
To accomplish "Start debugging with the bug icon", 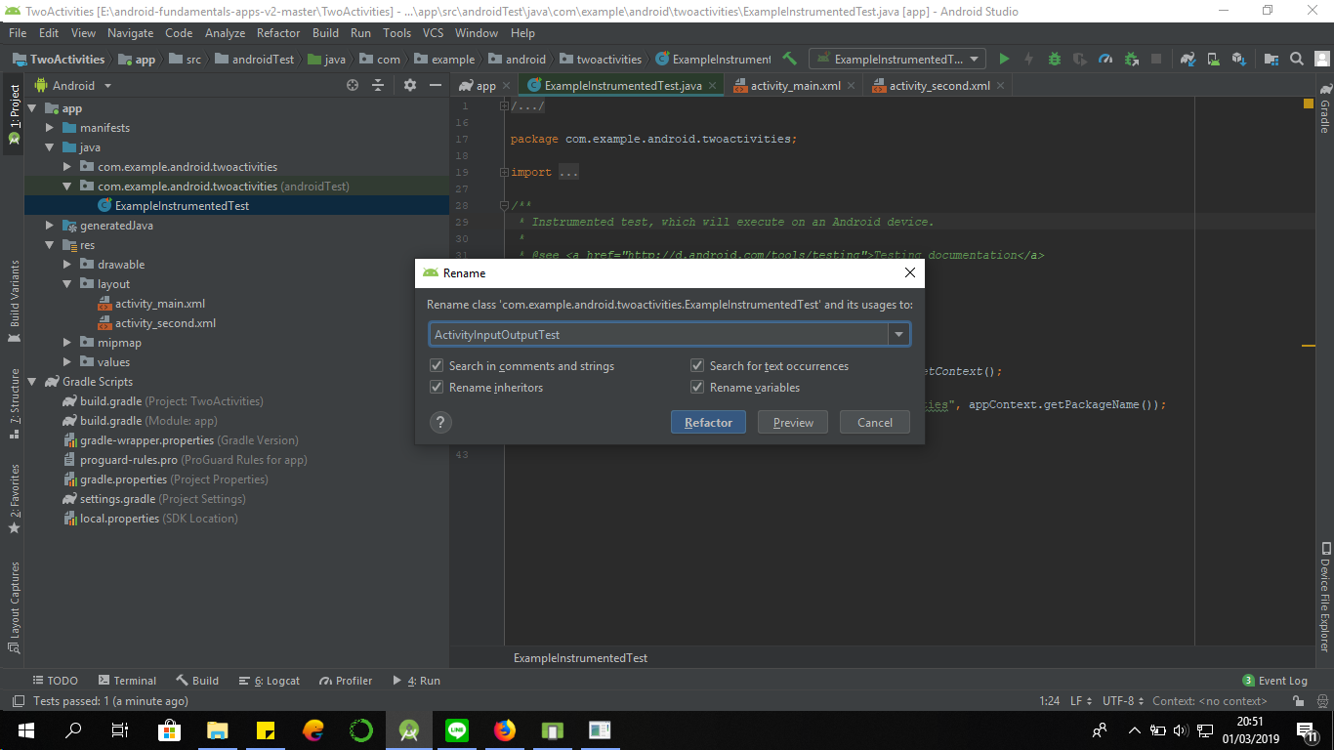I will [x=1055, y=59].
